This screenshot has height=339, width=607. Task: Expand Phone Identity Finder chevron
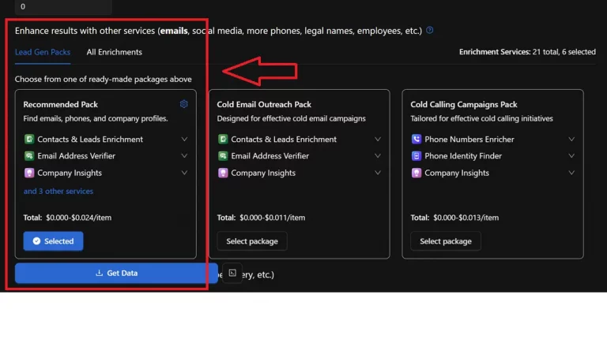[x=571, y=156]
